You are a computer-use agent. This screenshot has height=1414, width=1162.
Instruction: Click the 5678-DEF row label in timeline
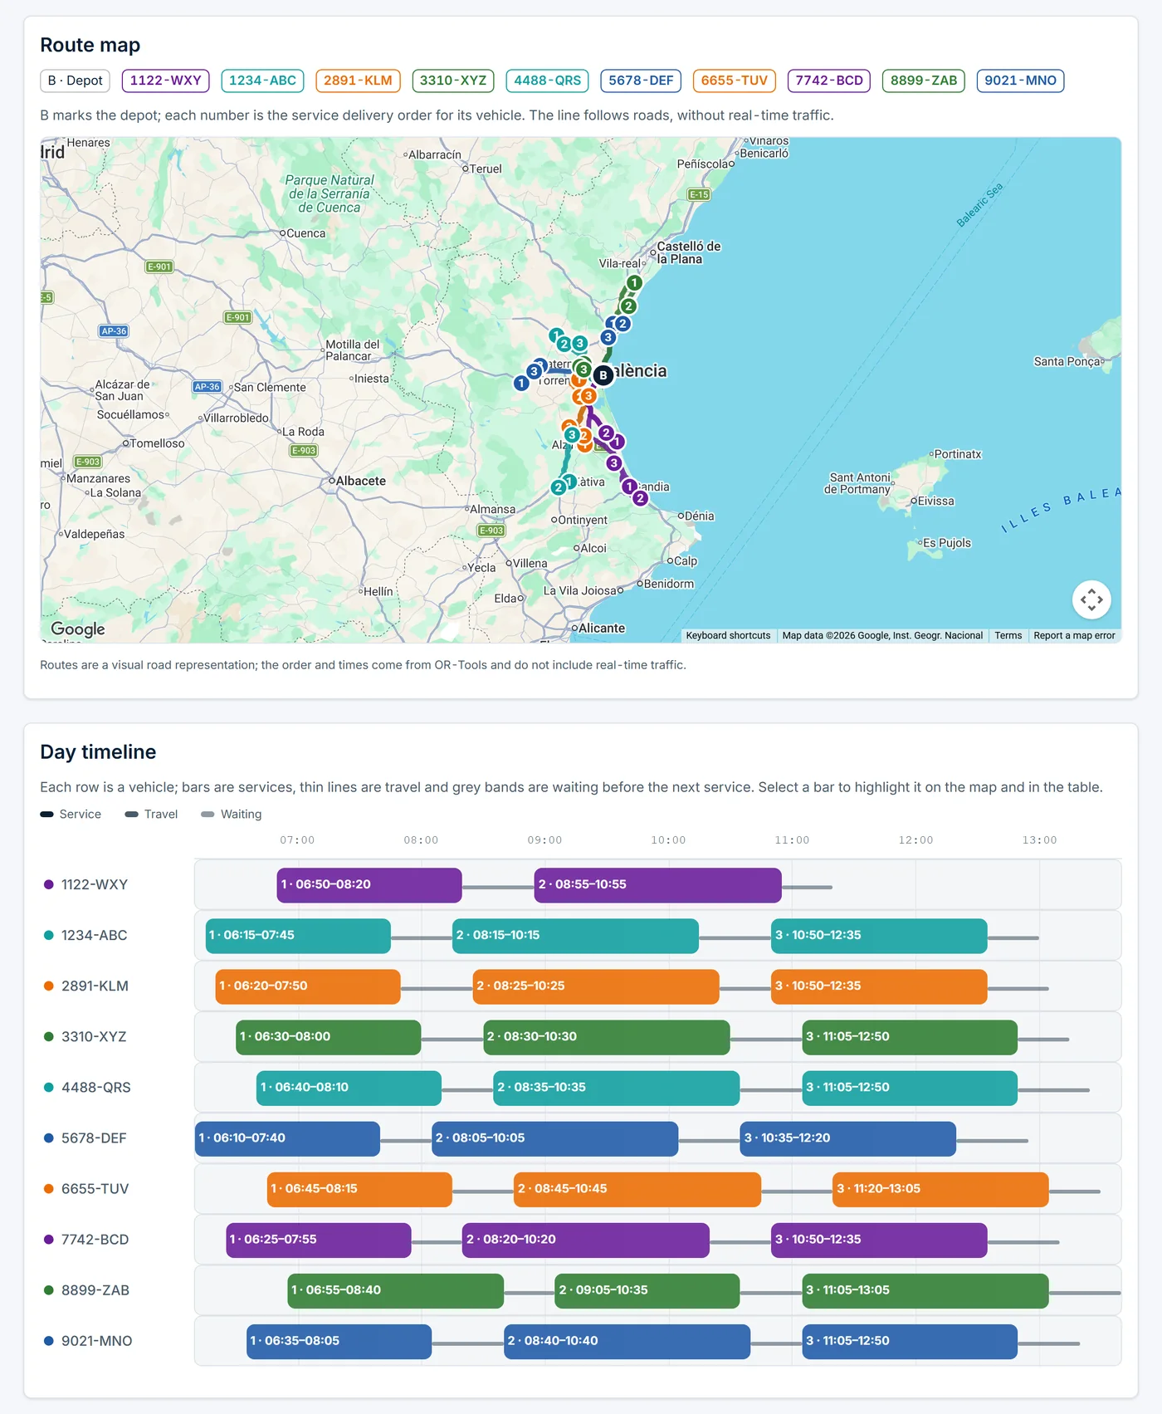94,1138
